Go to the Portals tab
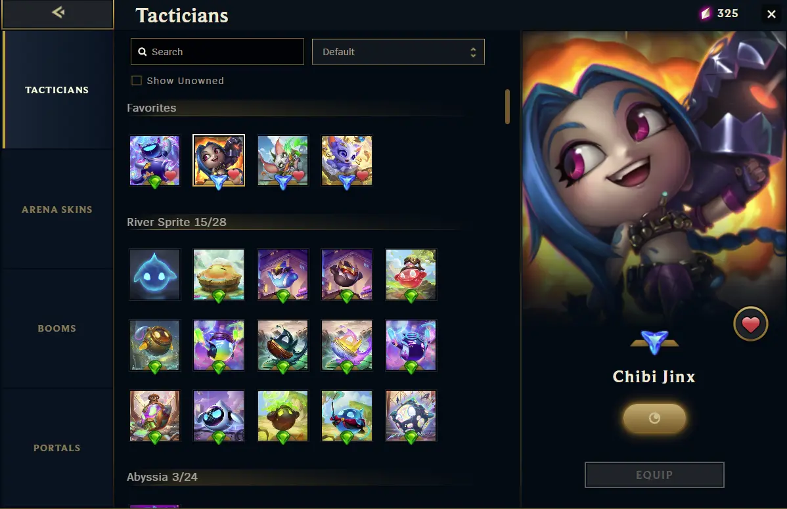Image resolution: width=787 pixels, height=509 pixels. 57,448
